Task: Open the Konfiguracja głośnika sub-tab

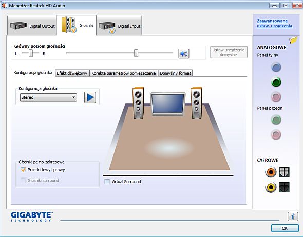Action: (x=33, y=73)
